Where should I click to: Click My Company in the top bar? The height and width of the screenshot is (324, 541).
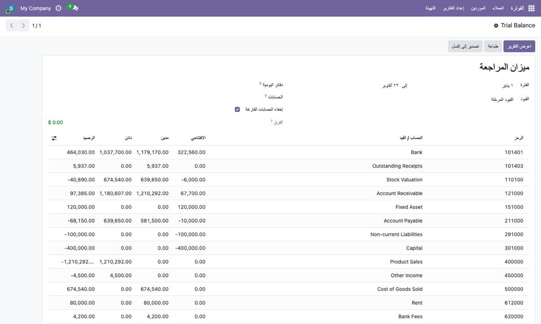36,8
